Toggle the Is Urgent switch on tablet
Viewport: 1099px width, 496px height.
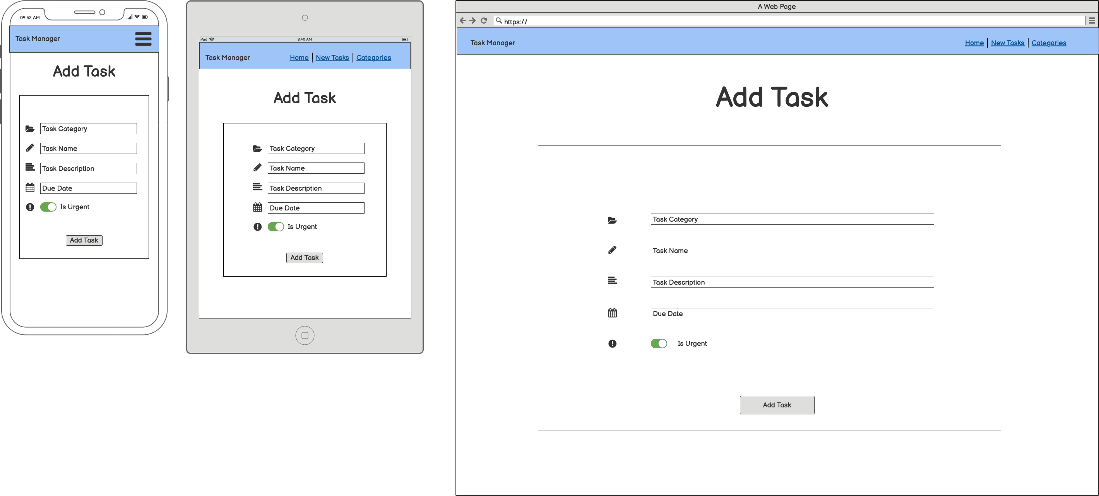(276, 226)
